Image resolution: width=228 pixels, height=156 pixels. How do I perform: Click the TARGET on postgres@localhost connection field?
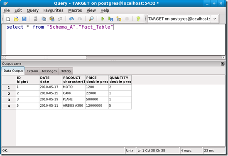[x=179, y=19]
